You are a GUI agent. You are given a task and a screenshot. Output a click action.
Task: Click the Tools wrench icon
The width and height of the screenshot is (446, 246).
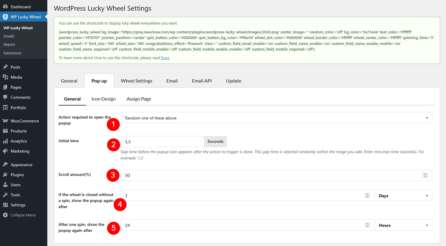pyautogui.click(x=5, y=195)
